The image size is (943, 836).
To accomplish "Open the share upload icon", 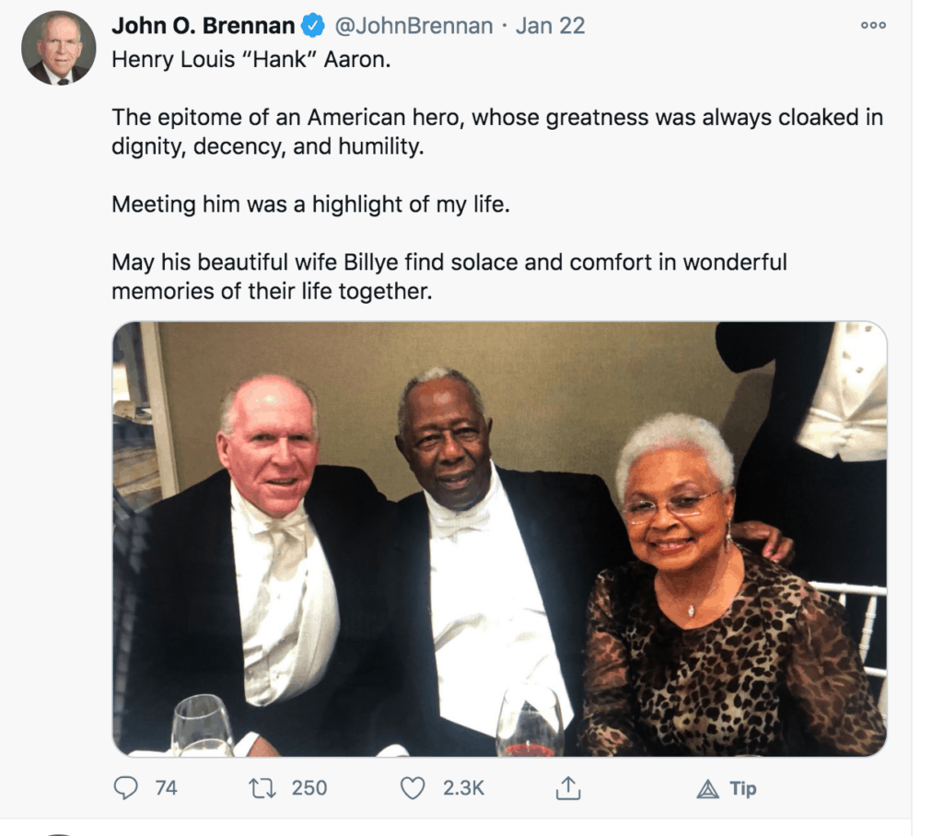I will pos(568,788).
